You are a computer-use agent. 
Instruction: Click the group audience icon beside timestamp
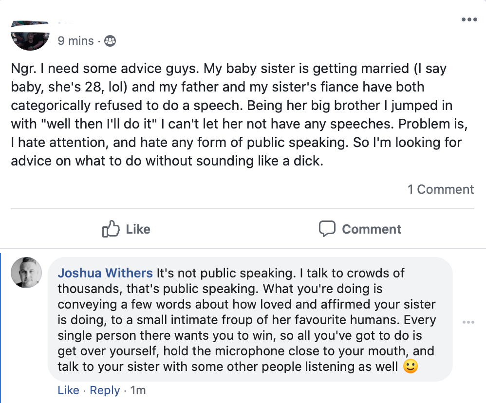click(x=111, y=41)
